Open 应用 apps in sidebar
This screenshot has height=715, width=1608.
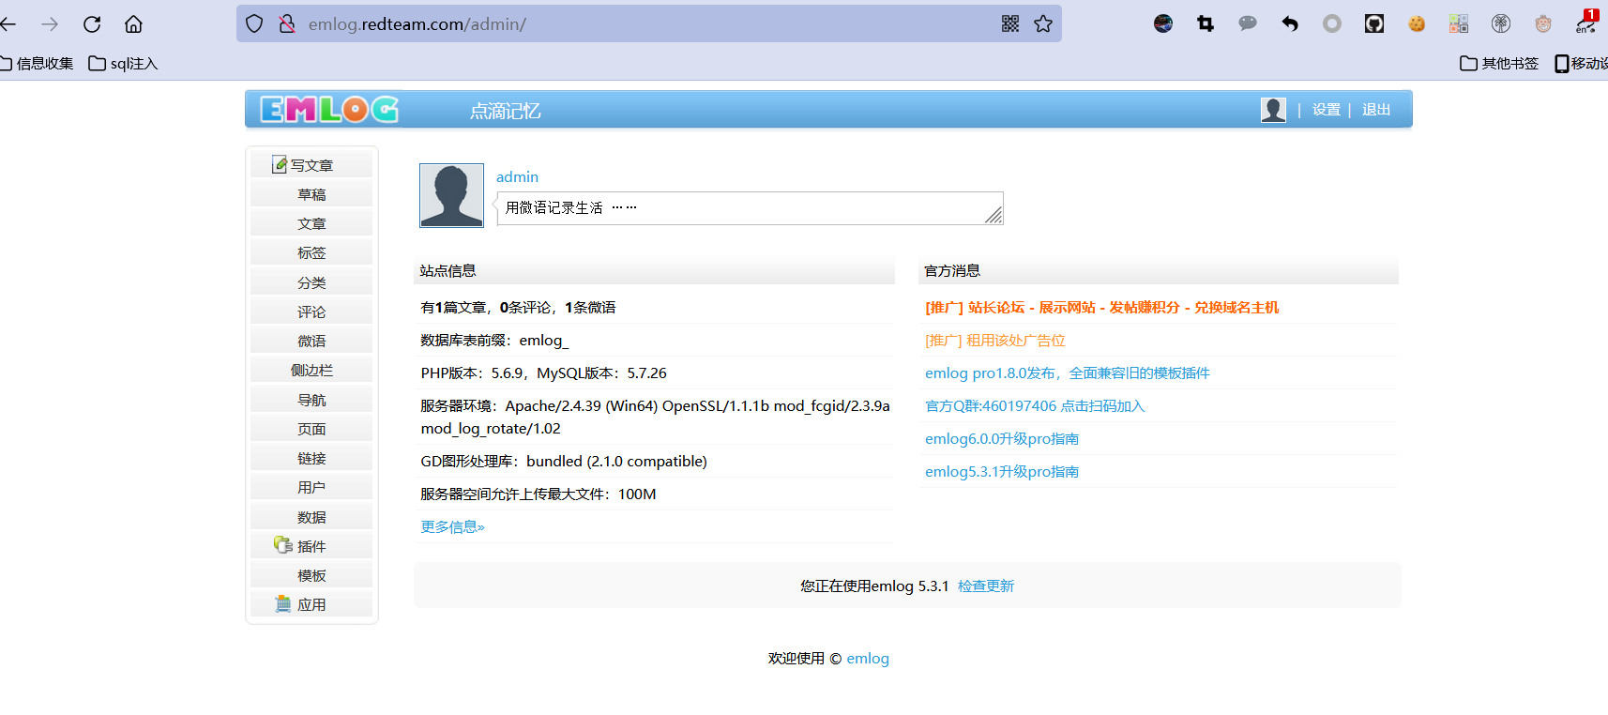coord(311,604)
